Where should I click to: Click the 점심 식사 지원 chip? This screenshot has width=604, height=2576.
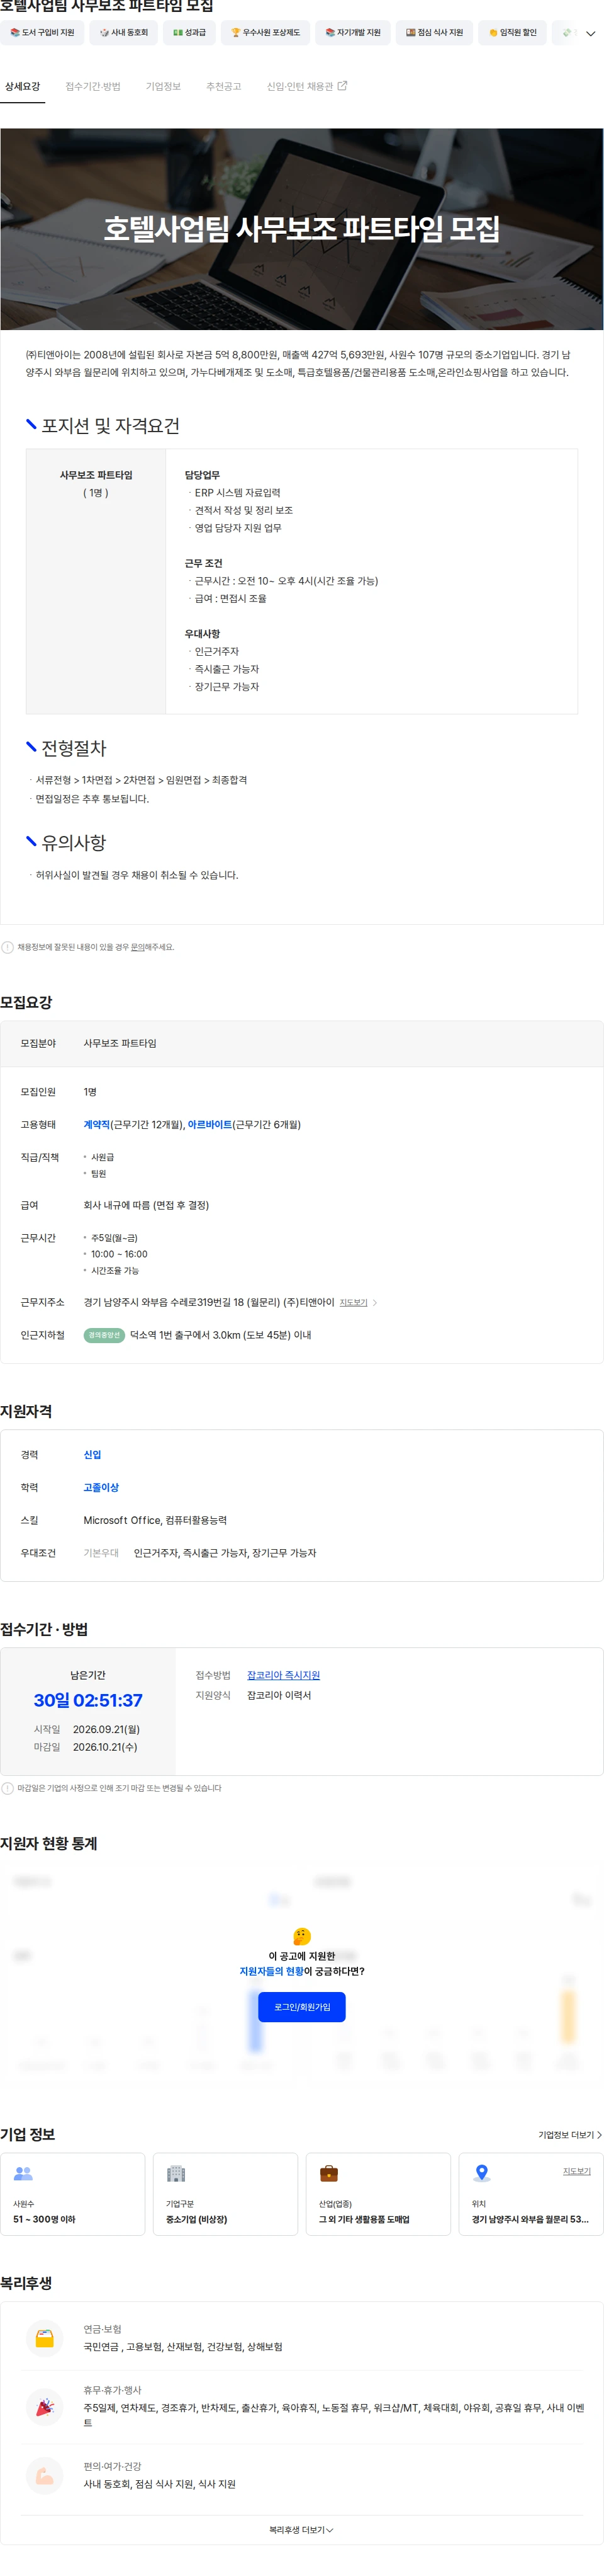click(434, 32)
